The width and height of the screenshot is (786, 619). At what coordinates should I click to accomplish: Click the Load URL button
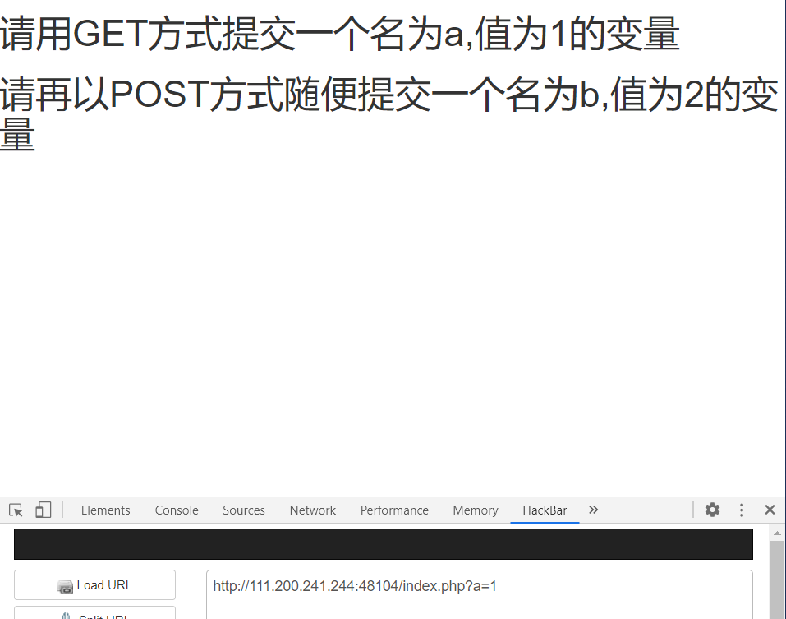click(94, 585)
